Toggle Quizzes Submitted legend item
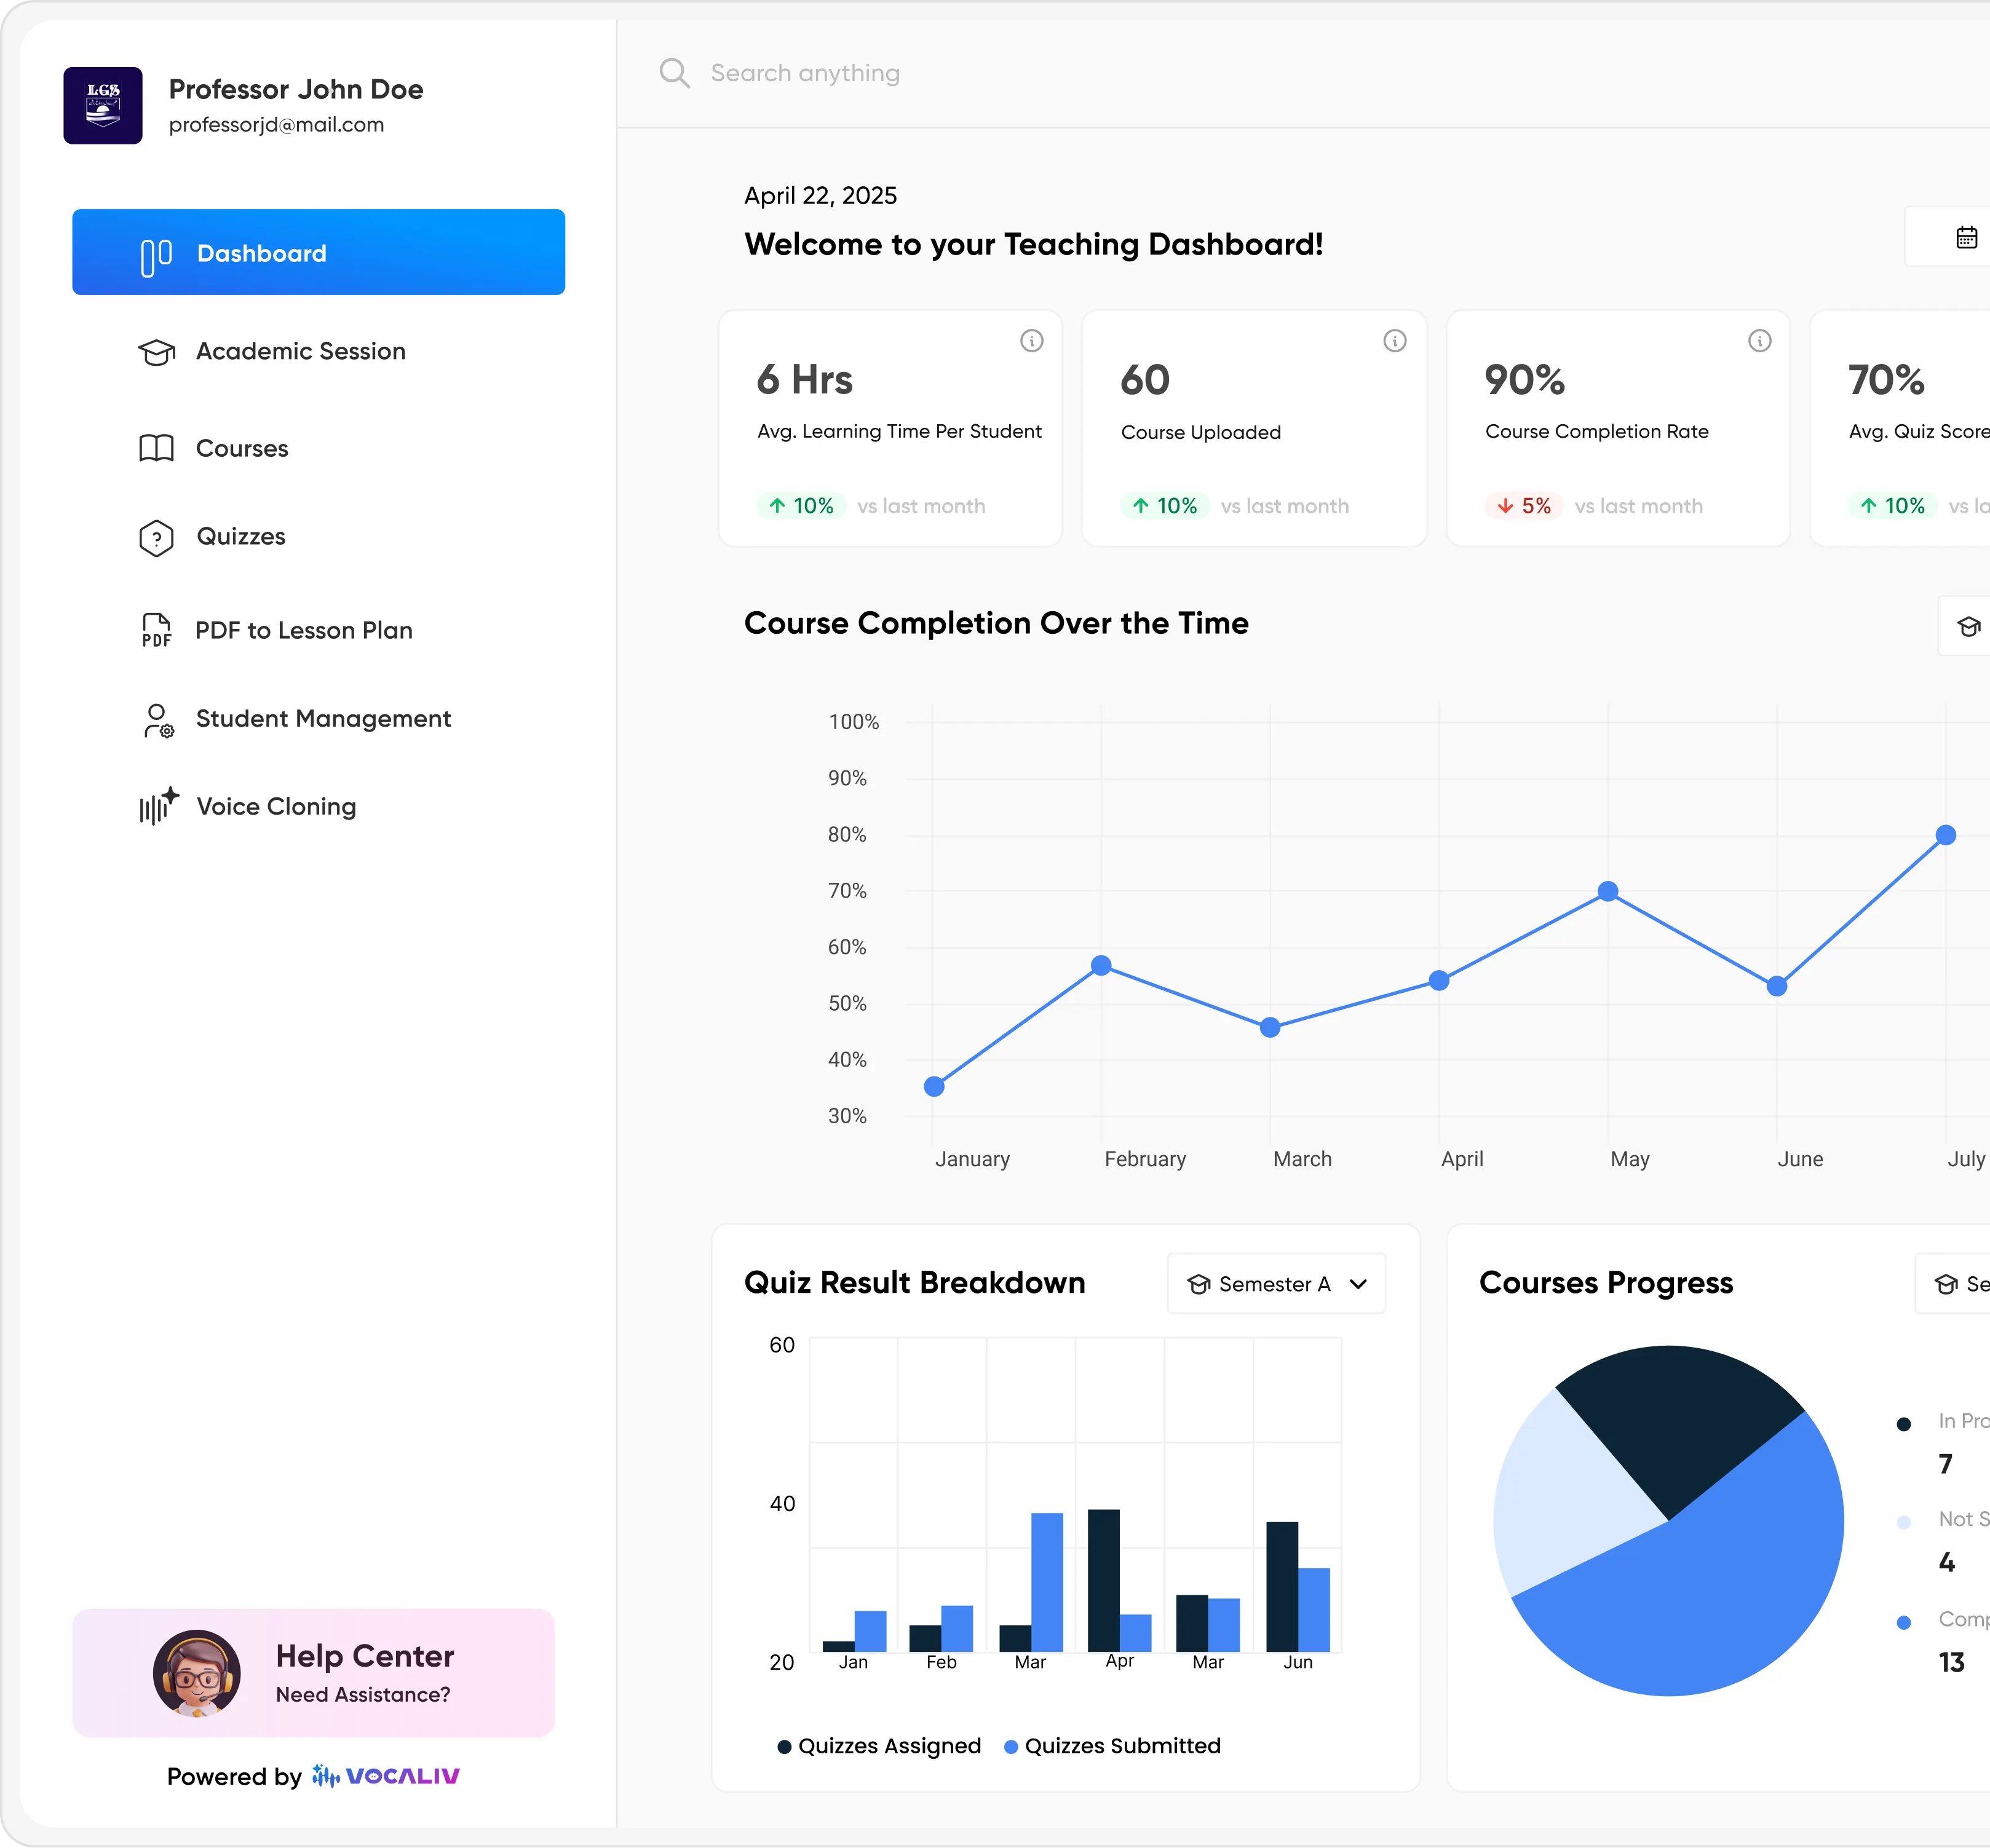This screenshot has width=1990, height=1848. [1112, 1745]
